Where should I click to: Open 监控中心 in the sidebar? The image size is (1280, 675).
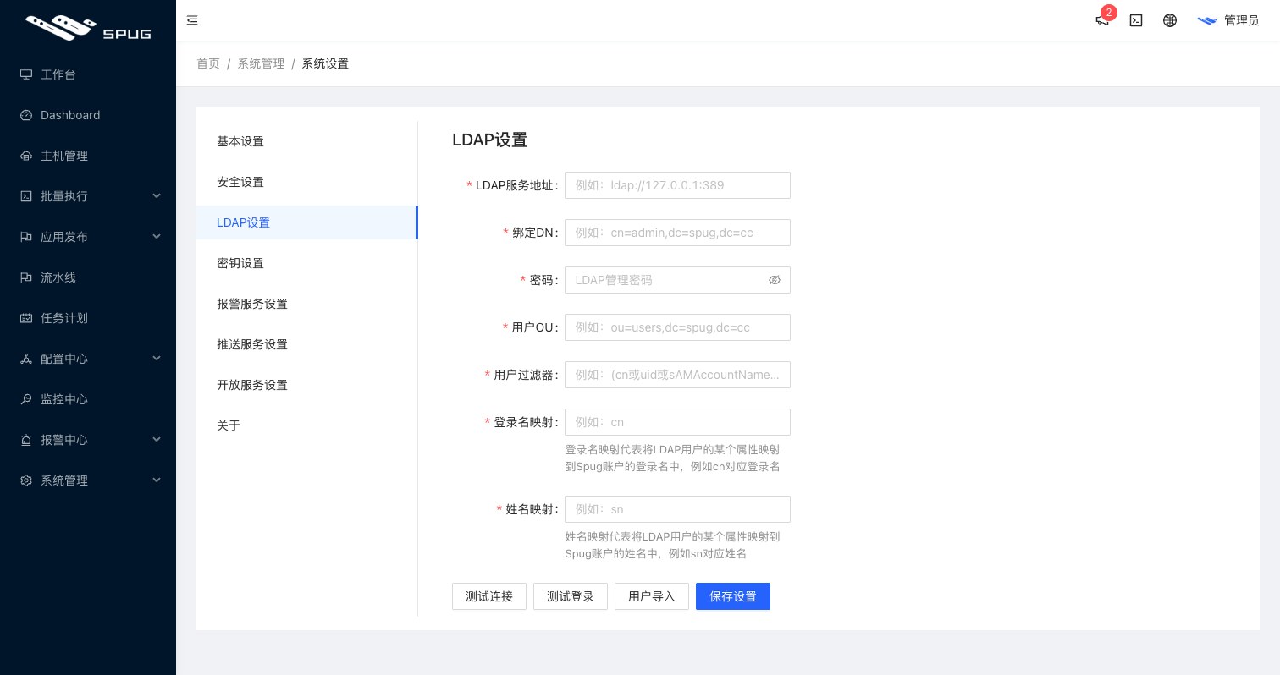pos(88,399)
